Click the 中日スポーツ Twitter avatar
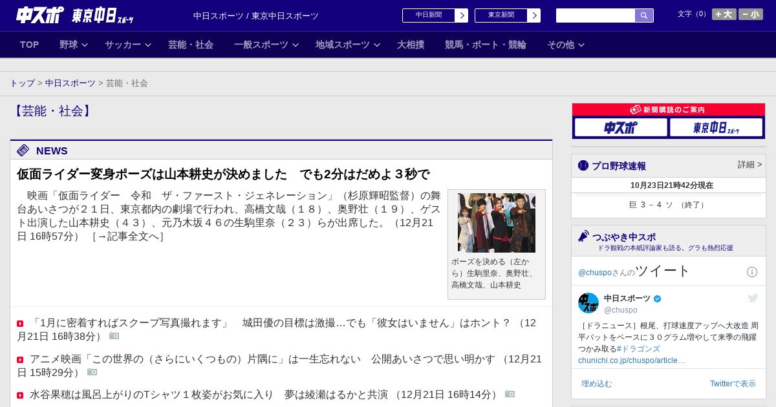 pos(588,303)
